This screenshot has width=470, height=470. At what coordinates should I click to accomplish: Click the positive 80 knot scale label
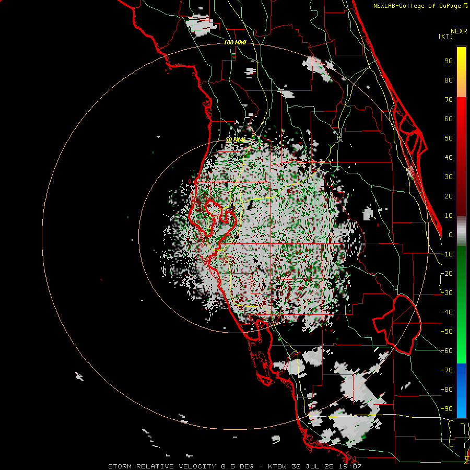click(449, 80)
